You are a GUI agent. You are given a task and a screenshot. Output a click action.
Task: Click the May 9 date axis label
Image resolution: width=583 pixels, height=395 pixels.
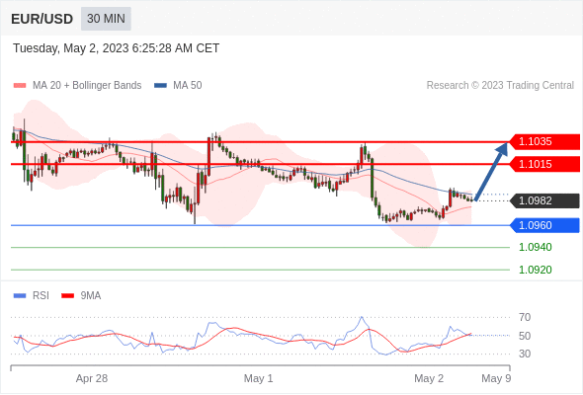pos(496,378)
